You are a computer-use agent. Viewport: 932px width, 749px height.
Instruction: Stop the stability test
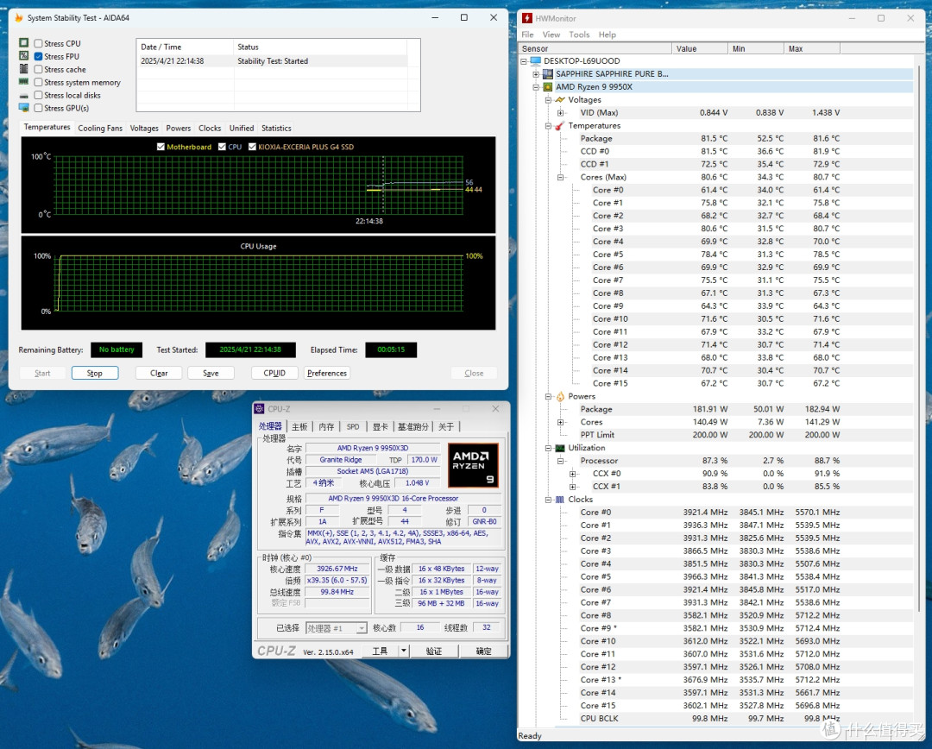pos(95,373)
